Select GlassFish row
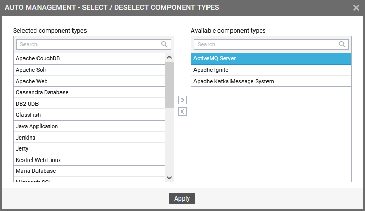 89,115
